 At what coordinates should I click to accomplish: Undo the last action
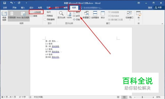12,3
